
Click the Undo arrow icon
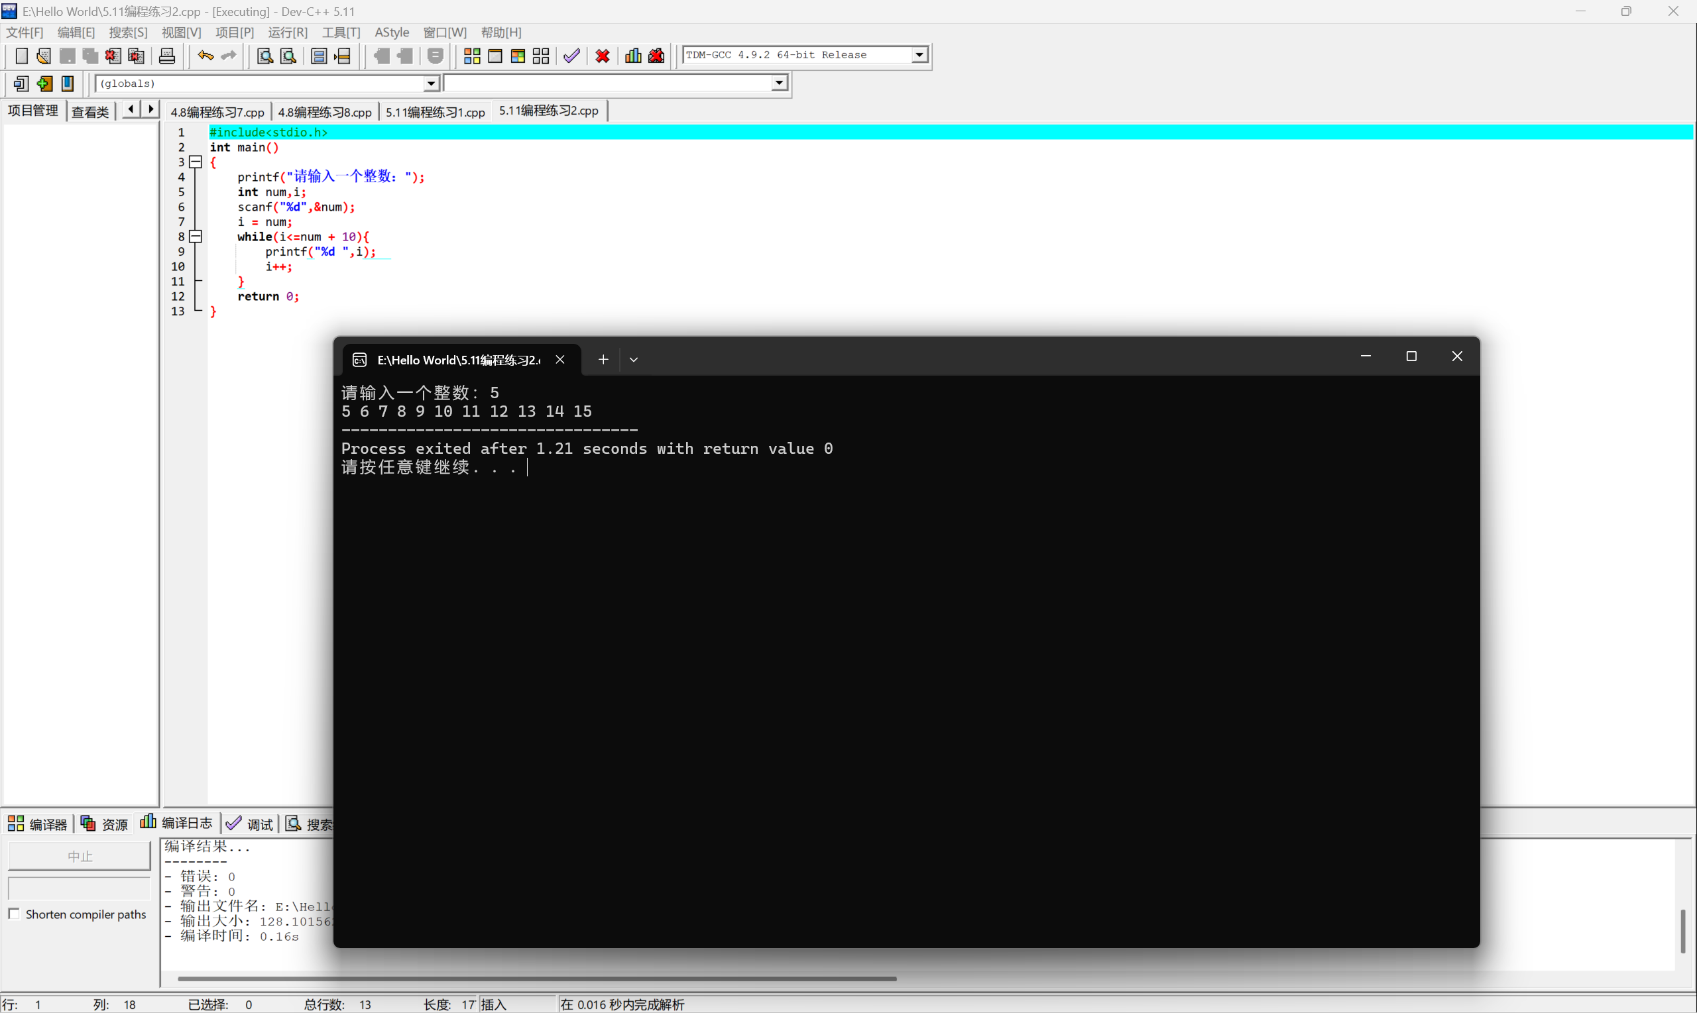pos(205,56)
